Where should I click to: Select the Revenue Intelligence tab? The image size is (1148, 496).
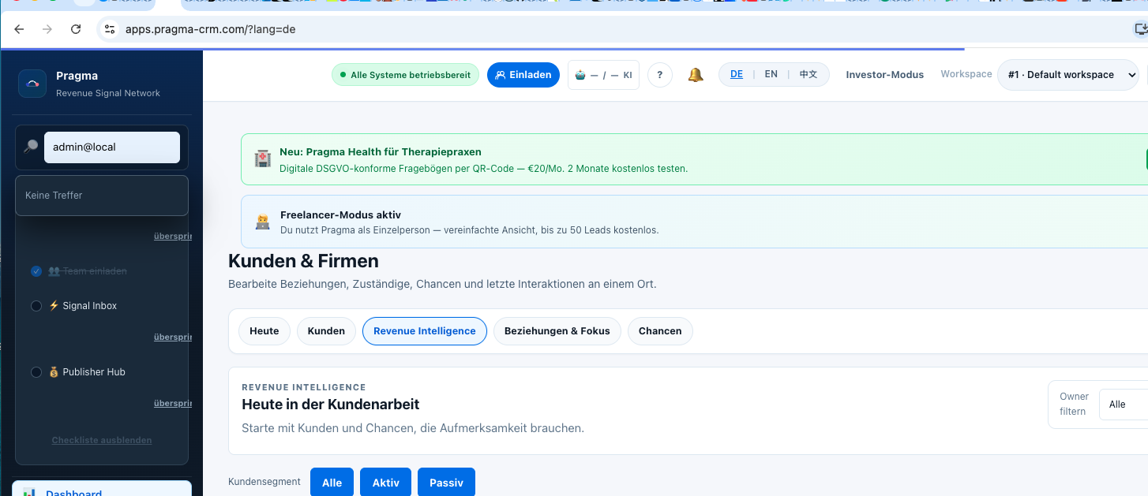(x=425, y=331)
